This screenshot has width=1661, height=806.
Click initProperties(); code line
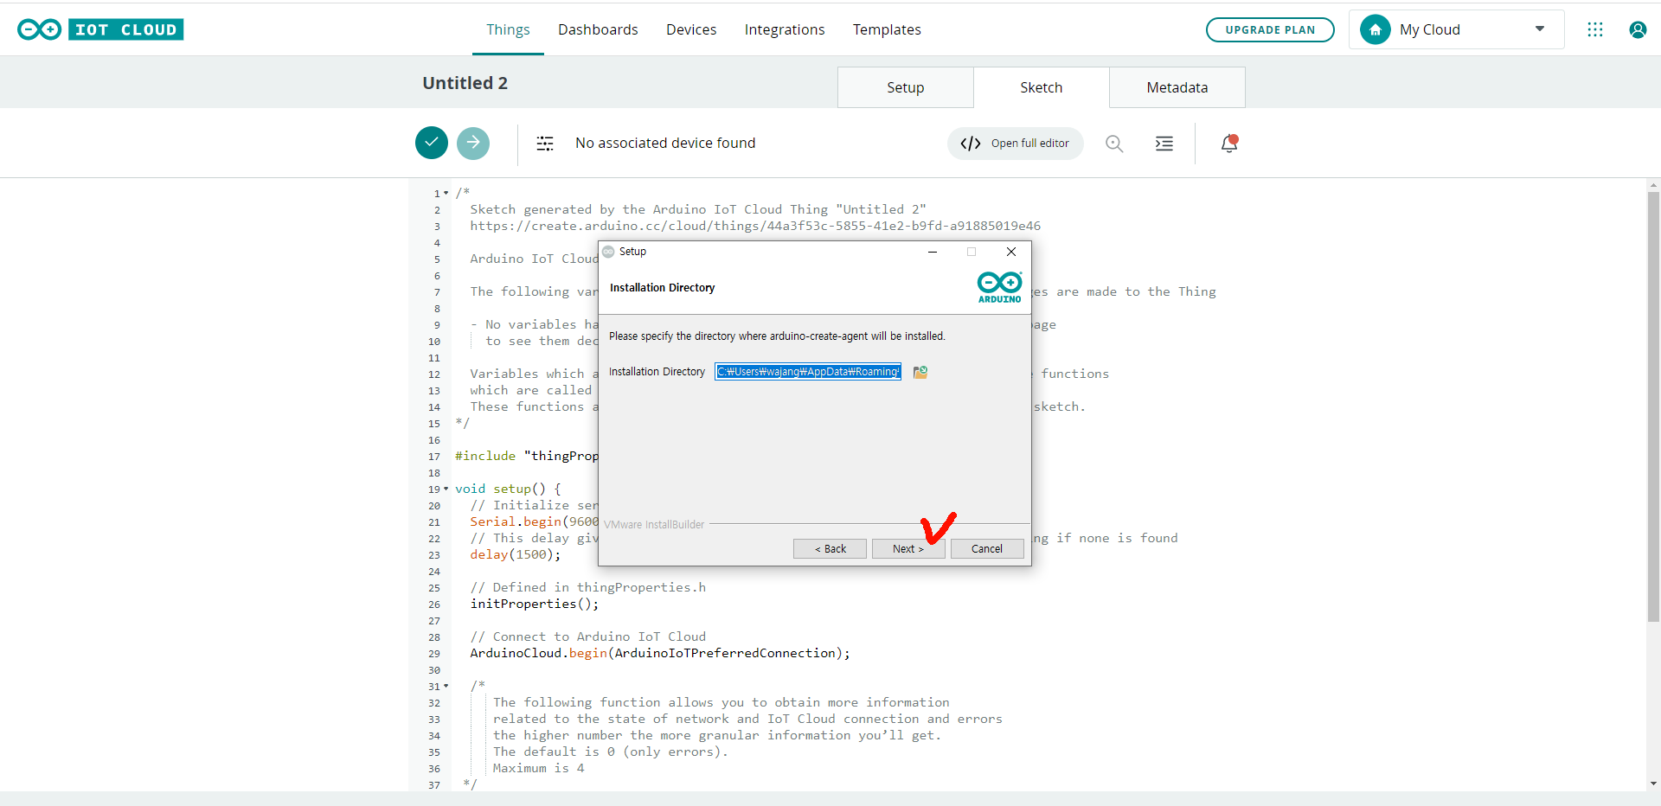(534, 604)
